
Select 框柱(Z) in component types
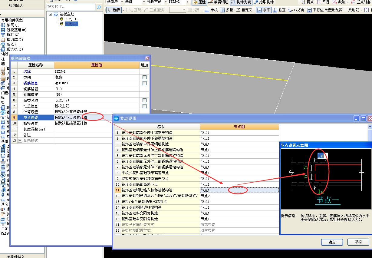(10, 35)
